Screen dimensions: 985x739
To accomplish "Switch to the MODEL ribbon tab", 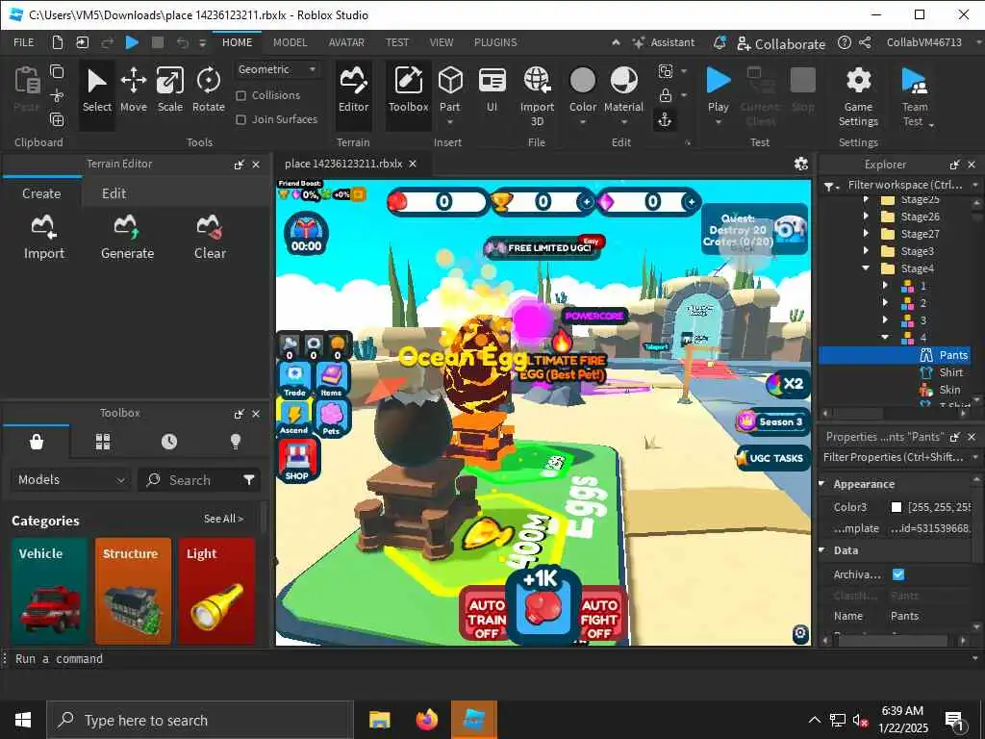I will [x=290, y=42].
